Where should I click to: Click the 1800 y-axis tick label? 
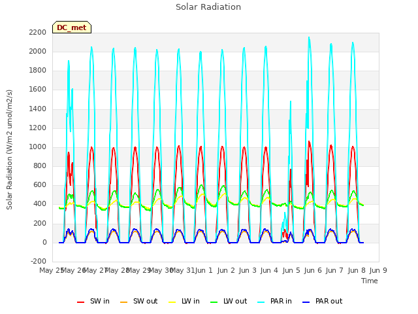pos(38,71)
